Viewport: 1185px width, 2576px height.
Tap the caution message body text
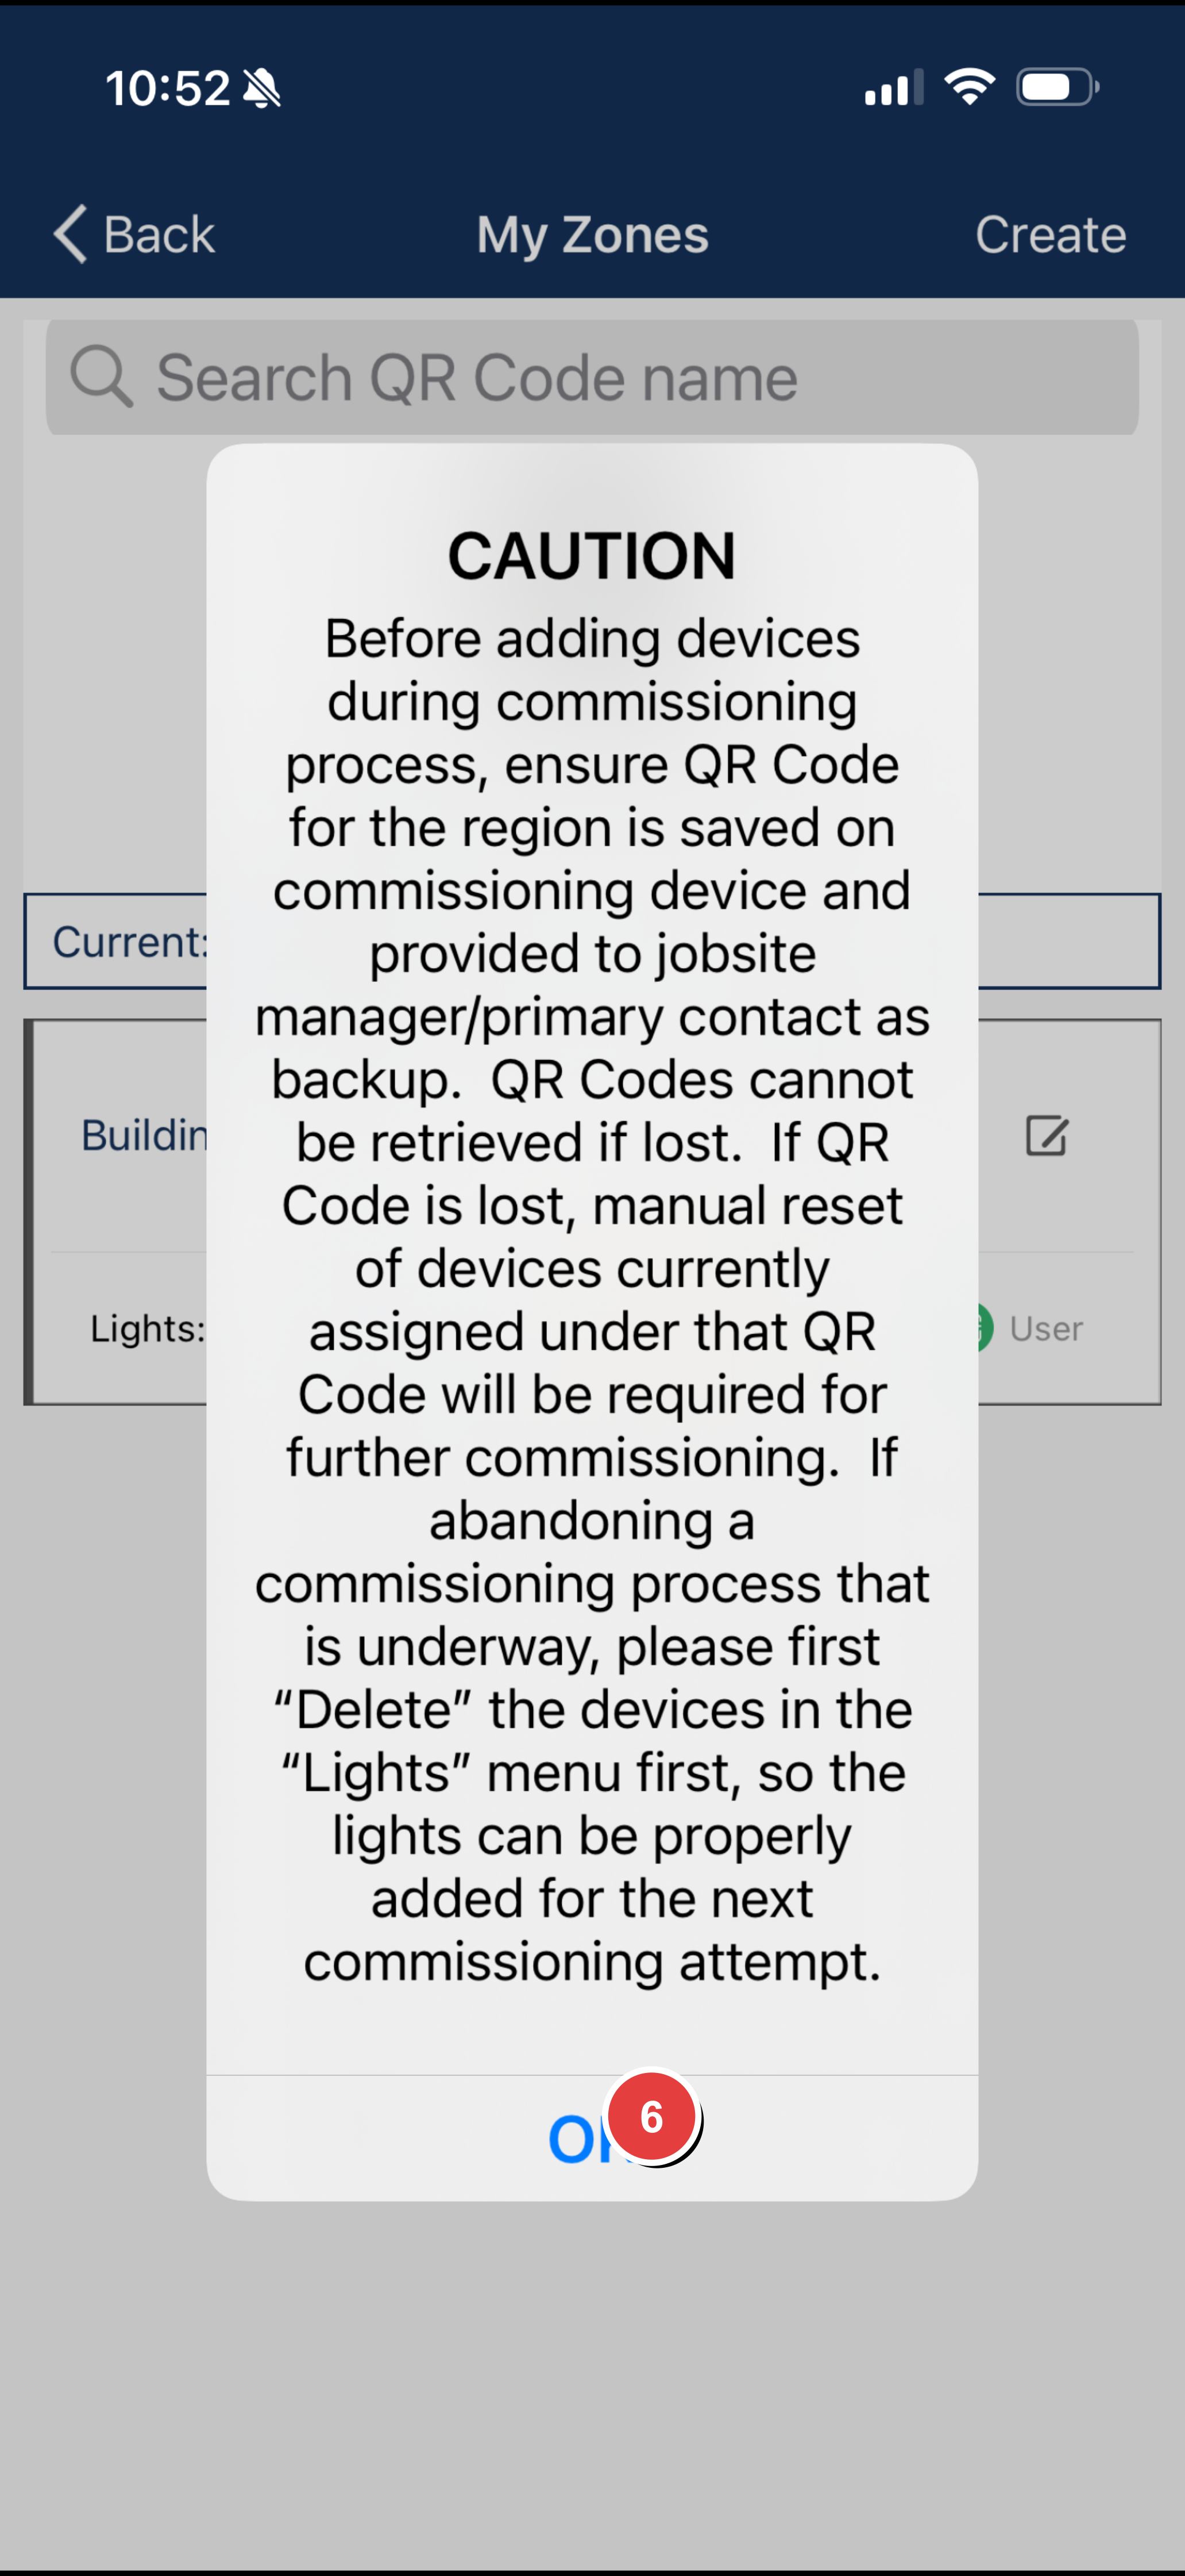[593, 1300]
